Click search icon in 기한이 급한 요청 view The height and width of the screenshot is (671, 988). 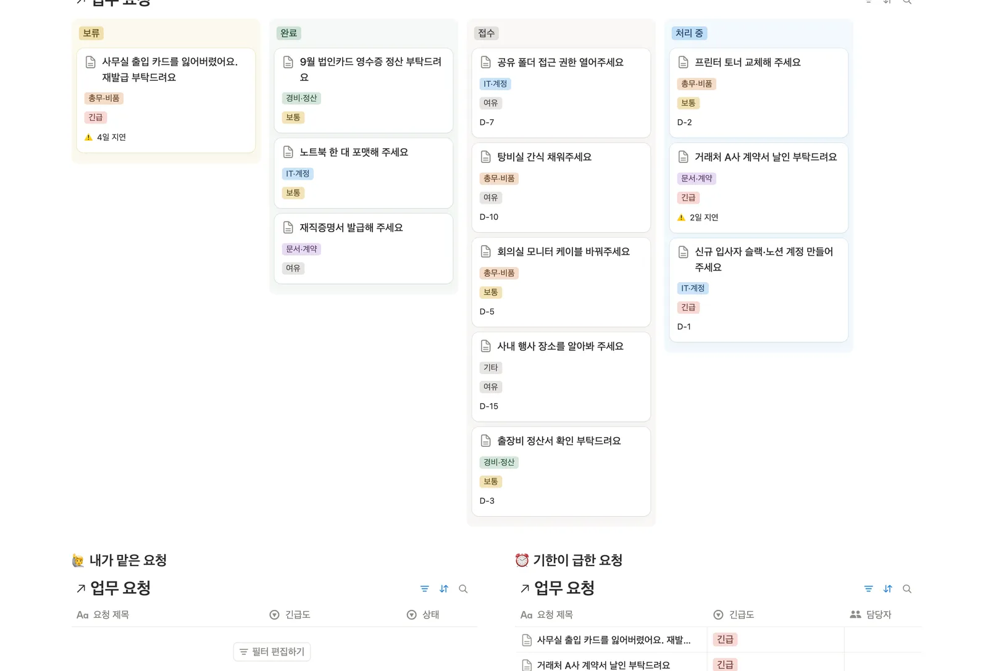click(907, 589)
